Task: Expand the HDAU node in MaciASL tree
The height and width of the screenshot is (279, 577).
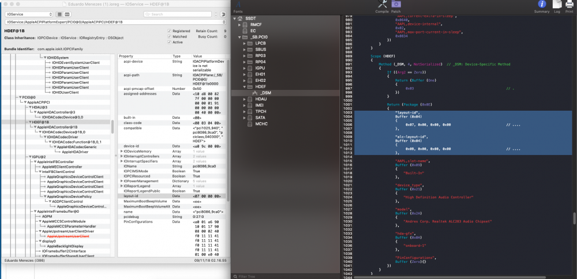Action: coord(244,99)
